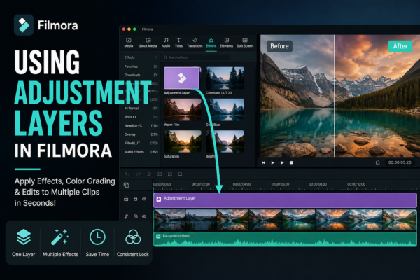Image resolution: width=420 pixels, height=280 pixels.
Task: Click the 00:00:05:20 timecode display
Action: click(x=400, y=162)
